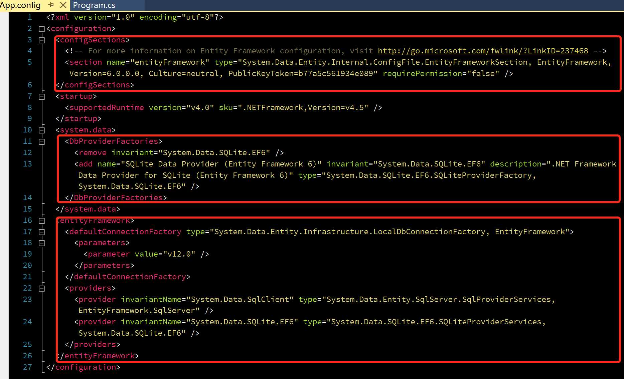Click the add tag name on line 13
Image resolution: width=624 pixels, height=379 pixels.
point(86,164)
